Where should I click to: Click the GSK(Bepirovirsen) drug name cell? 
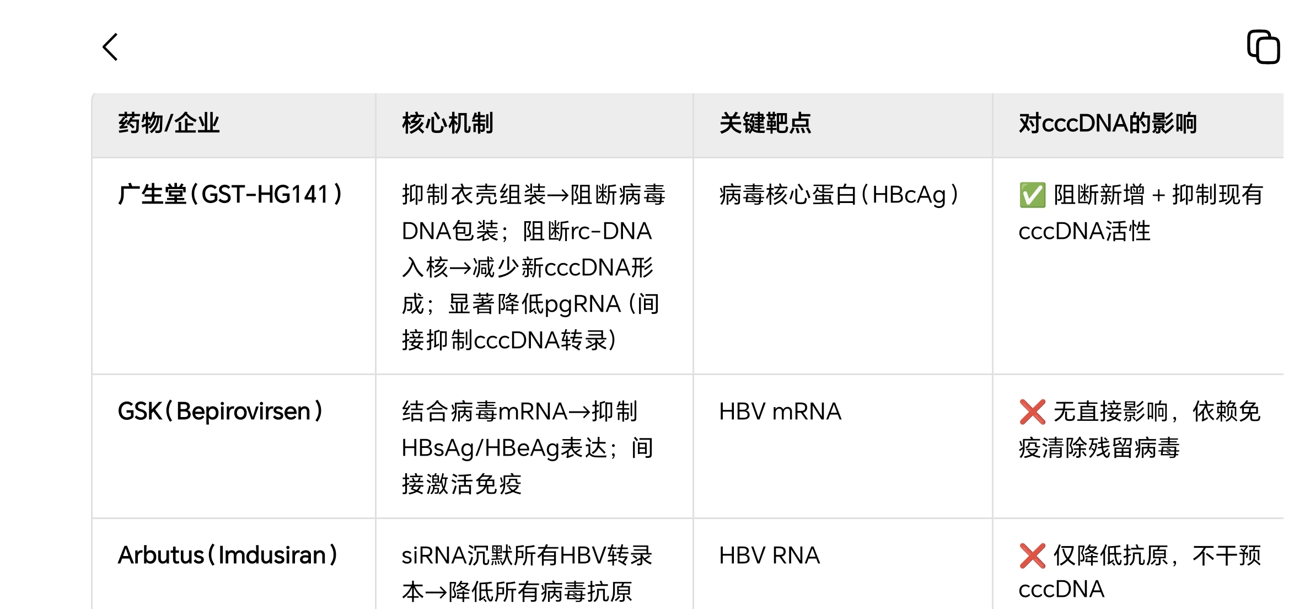tap(221, 412)
